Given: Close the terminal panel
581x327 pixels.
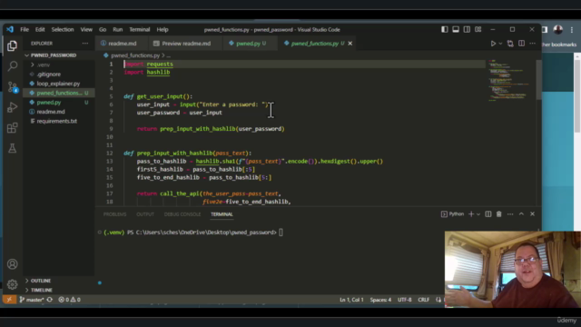Looking at the screenshot, I should (533, 214).
